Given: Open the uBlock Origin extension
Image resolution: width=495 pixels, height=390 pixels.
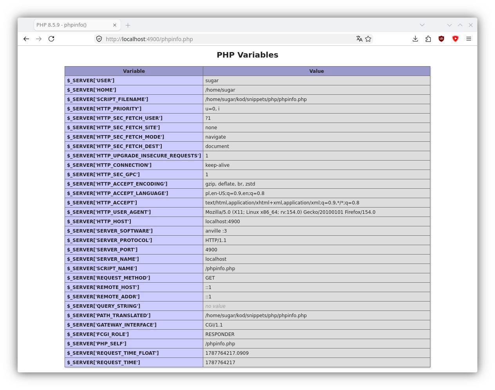Looking at the screenshot, I should tap(441, 39).
